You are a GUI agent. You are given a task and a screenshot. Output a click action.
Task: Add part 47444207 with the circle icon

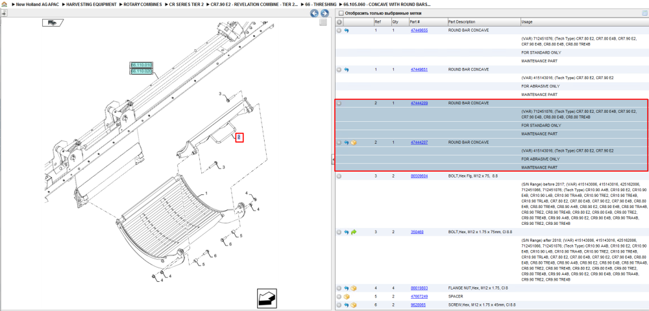[x=339, y=143]
